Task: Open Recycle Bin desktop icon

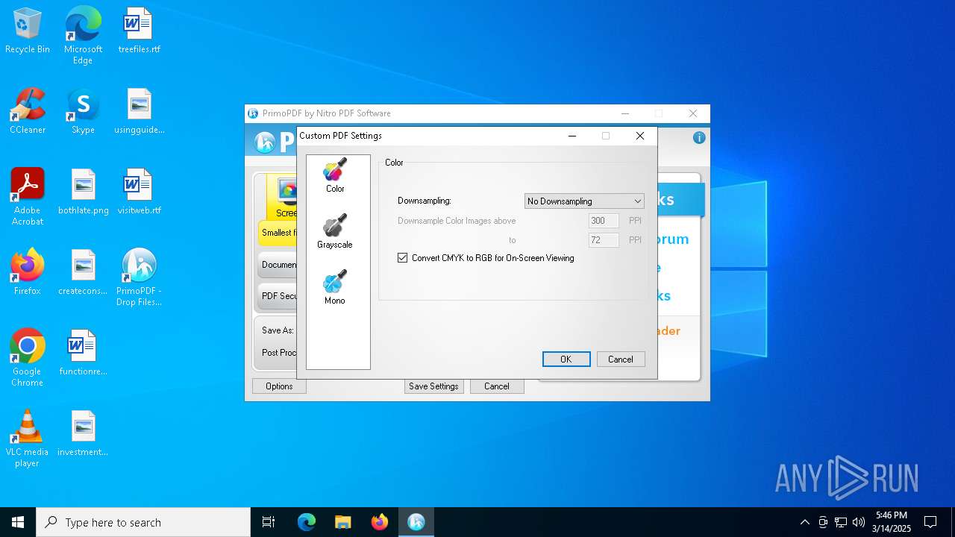Action: [x=28, y=31]
